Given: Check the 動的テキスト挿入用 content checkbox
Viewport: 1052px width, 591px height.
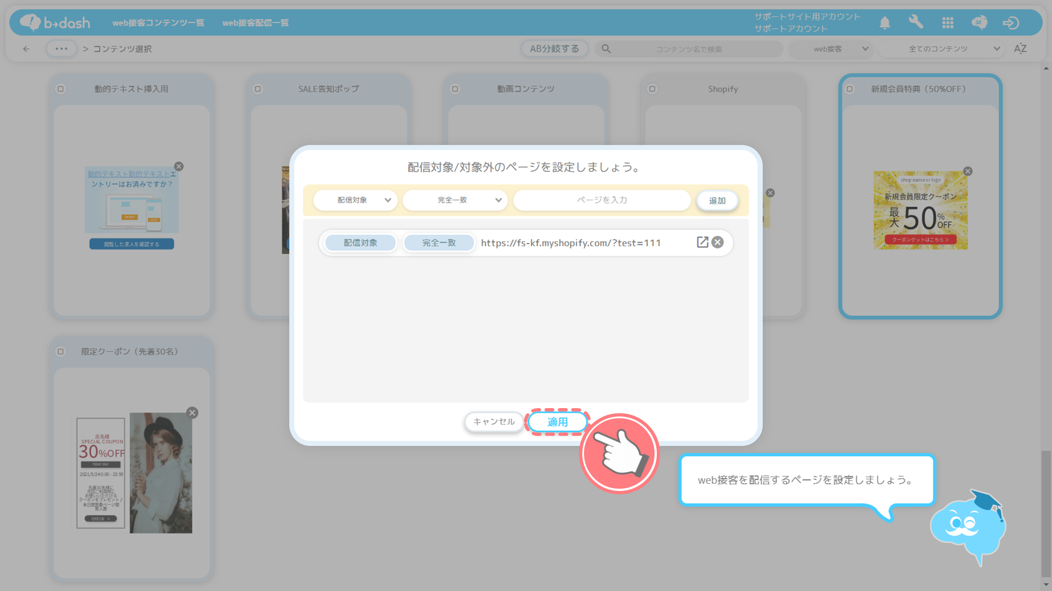Looking at the screenshot, I should pos(61,89).
